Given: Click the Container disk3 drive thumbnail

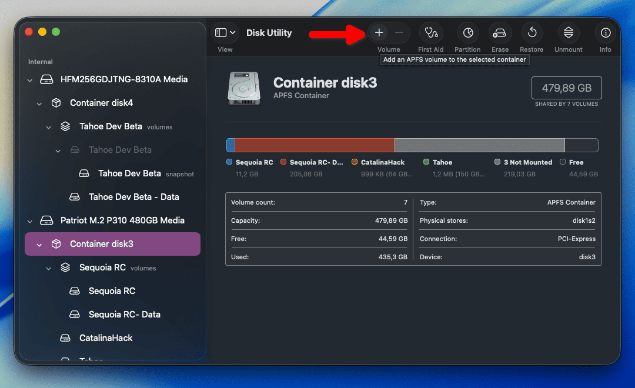Looking at the screenshot, I should (x=242, y=89).
